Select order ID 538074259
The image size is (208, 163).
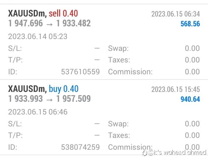(80, 147)
